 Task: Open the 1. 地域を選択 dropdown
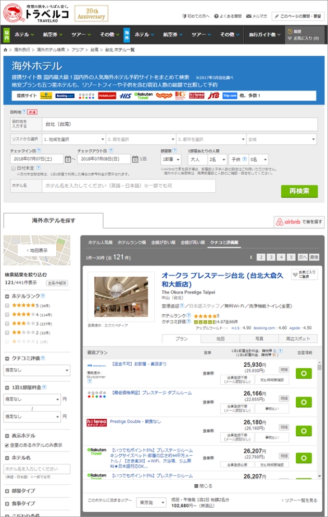[x=74, y=139]
